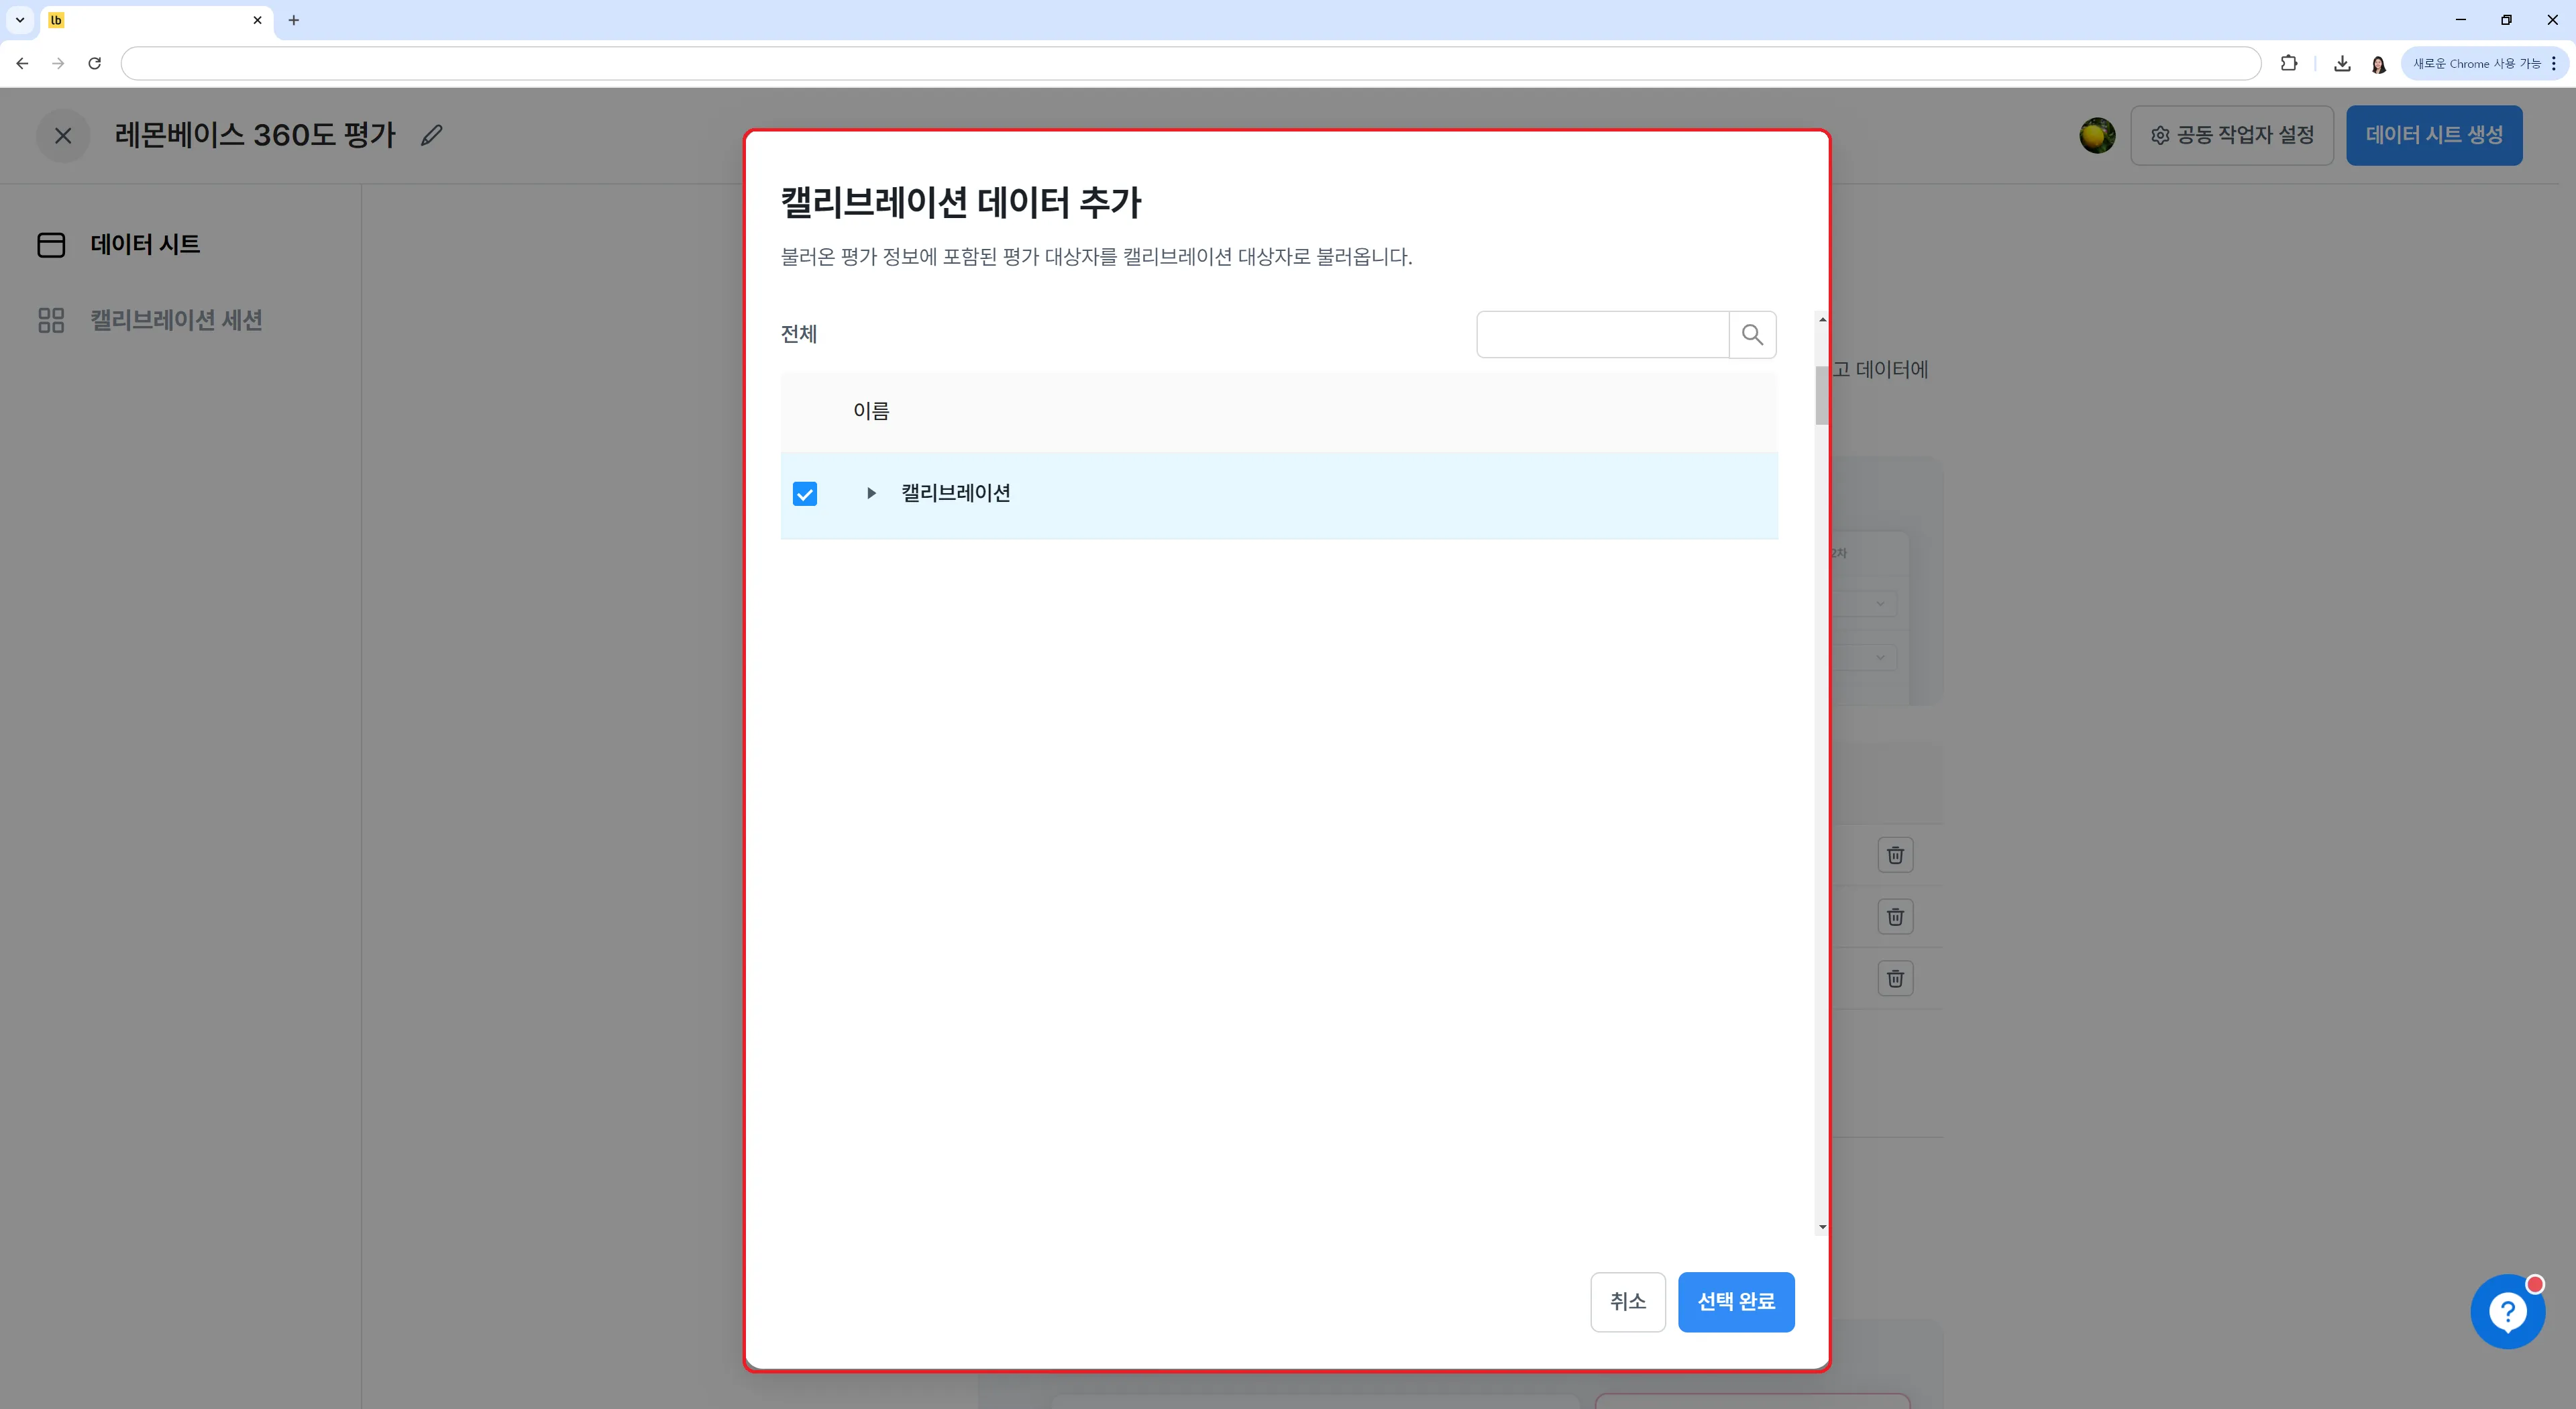Confirm with the 선택 완료 button
The image size is (2576, 1409).
click(x=1736, y=1302)
